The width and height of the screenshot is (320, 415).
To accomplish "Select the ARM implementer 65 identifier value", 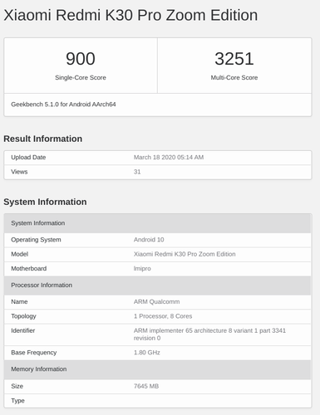I will pos(209,334).
